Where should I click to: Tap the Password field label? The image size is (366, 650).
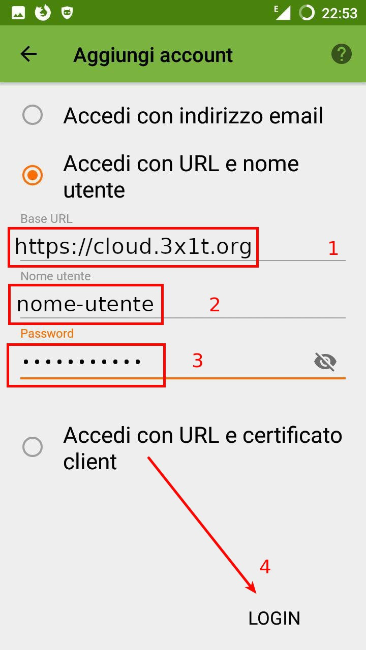point(47,333)
